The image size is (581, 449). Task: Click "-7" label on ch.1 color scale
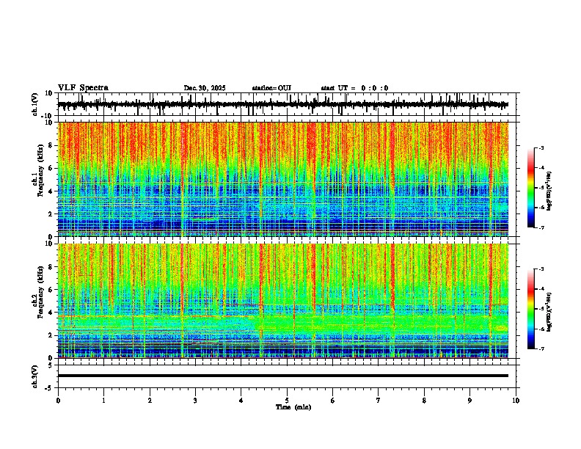pos(541,227)
